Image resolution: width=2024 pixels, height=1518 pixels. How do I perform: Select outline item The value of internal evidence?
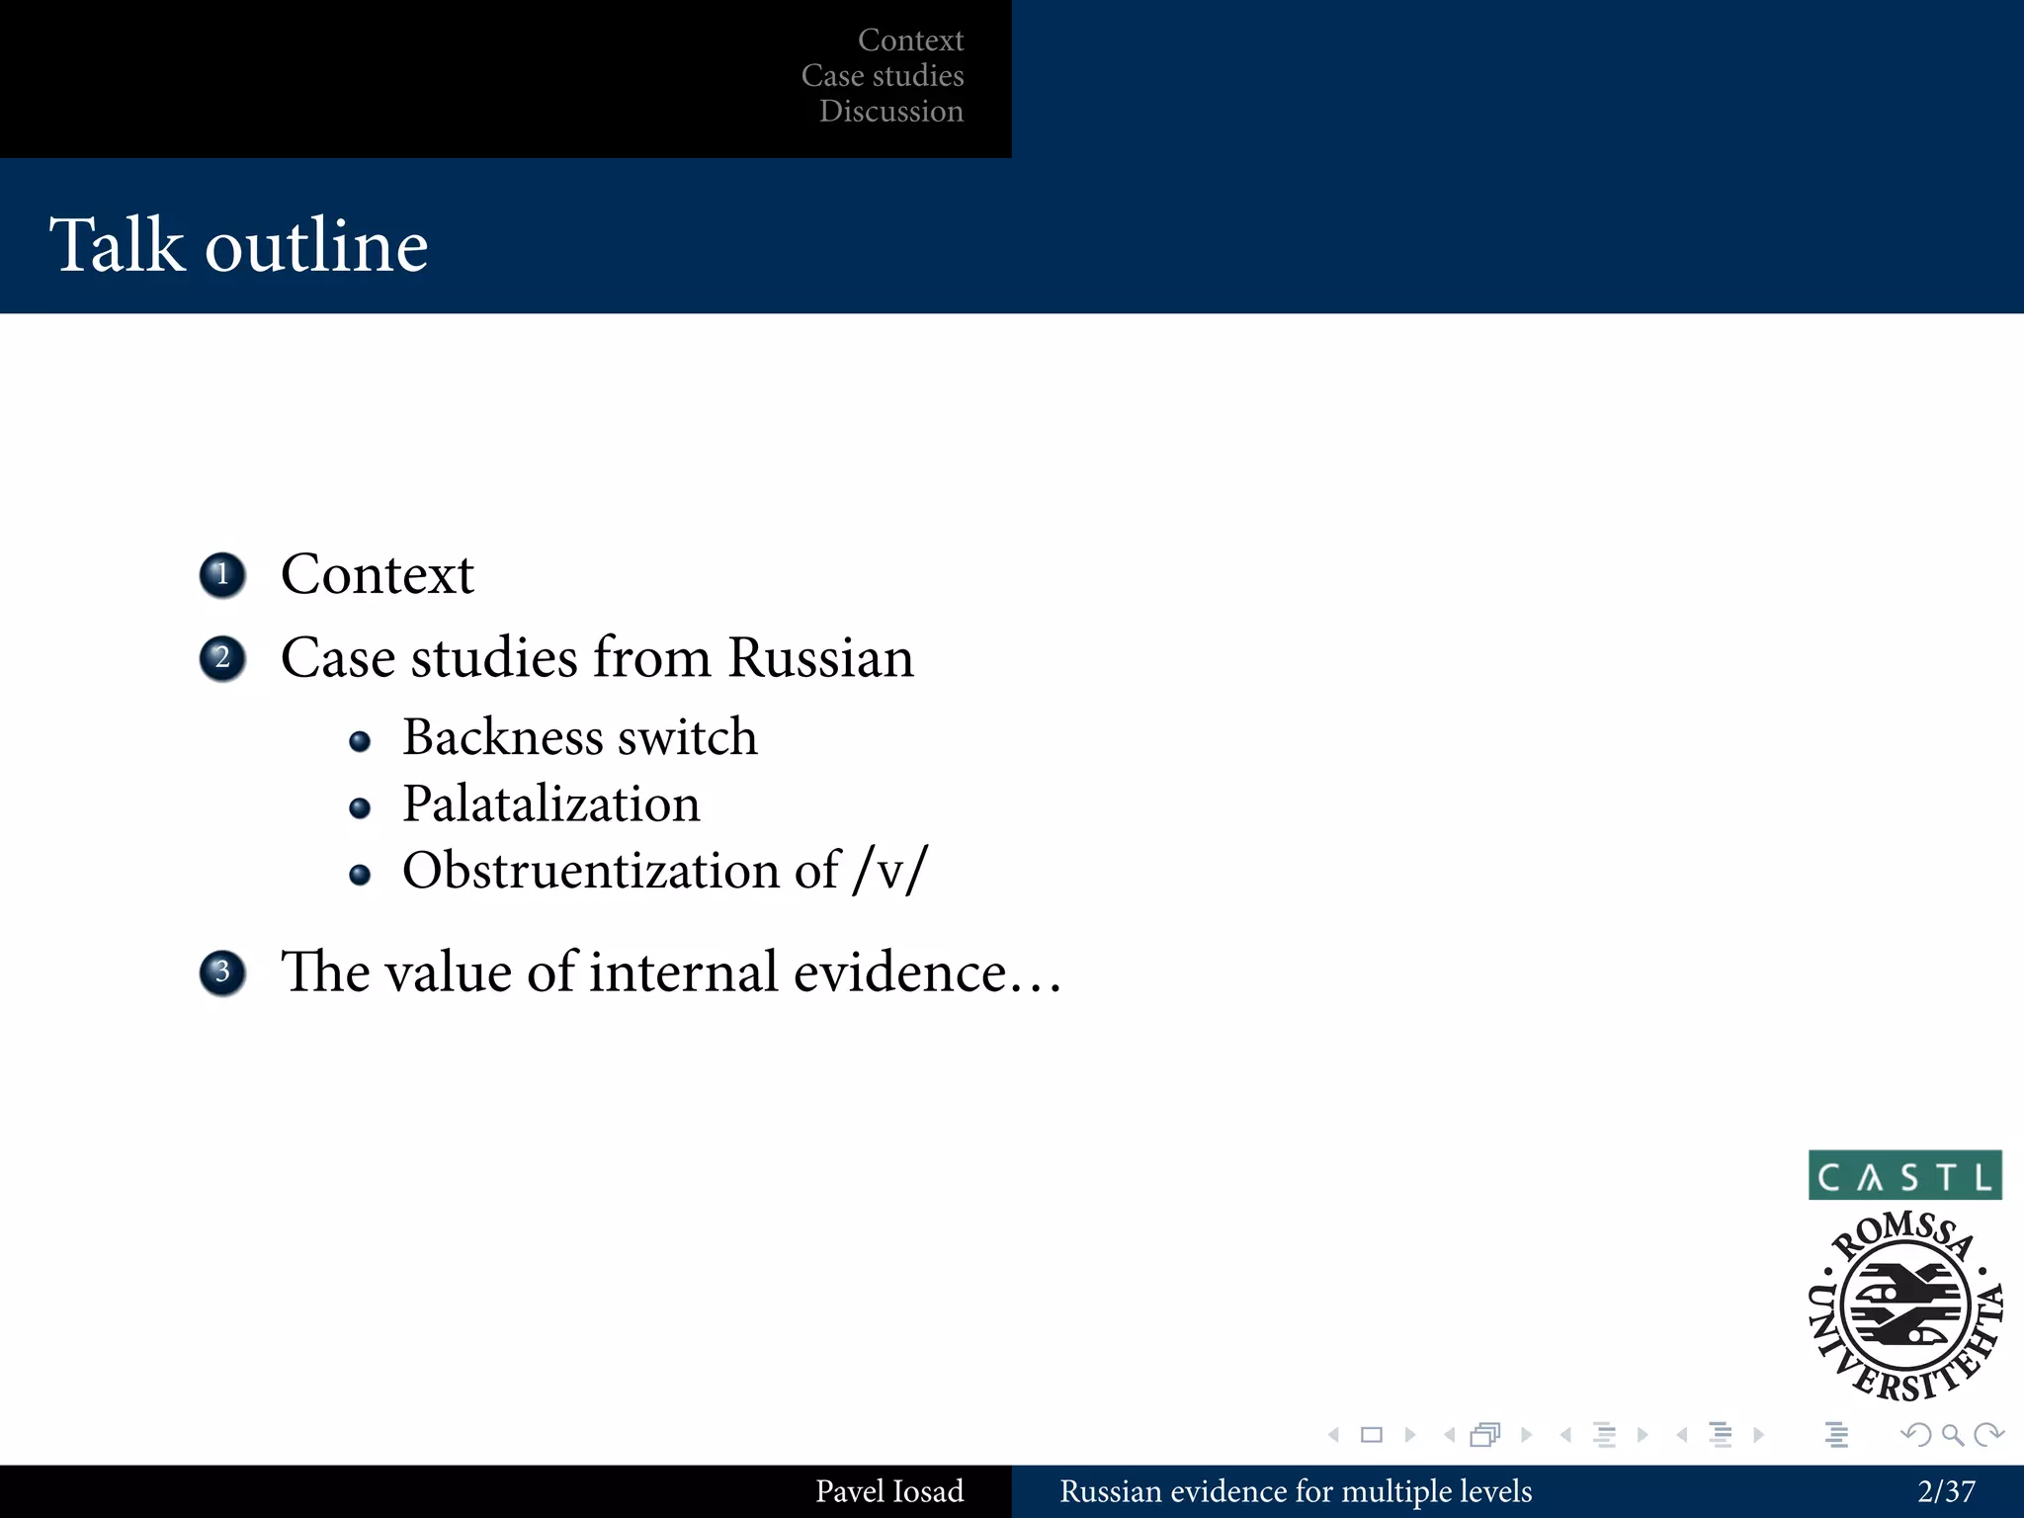point(671,971)
